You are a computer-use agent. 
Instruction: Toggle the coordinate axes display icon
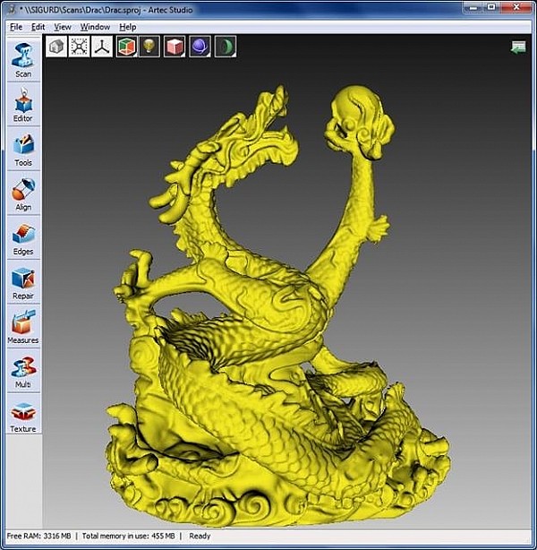pyautogui.click(x=102, y=47)
